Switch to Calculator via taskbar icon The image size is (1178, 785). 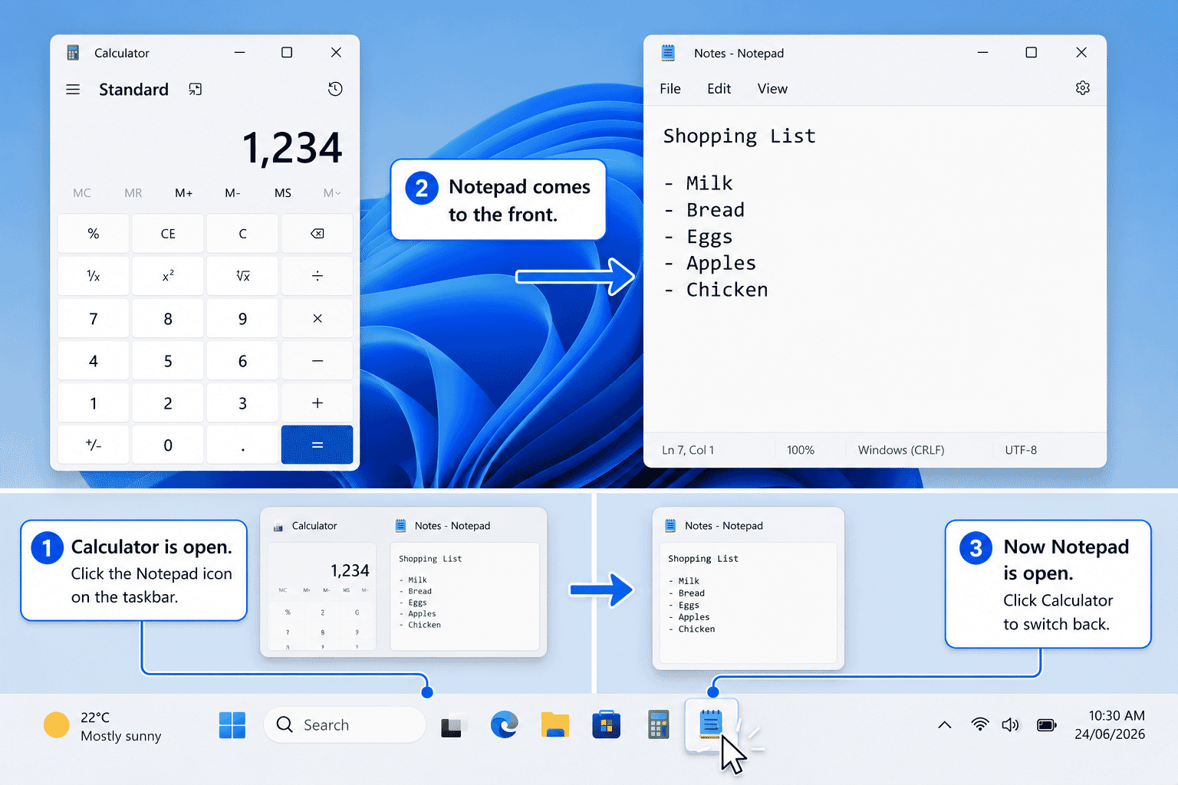tap(658, 724)
